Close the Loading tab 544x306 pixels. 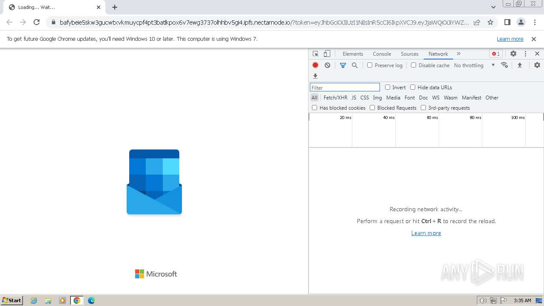[99, 7]
